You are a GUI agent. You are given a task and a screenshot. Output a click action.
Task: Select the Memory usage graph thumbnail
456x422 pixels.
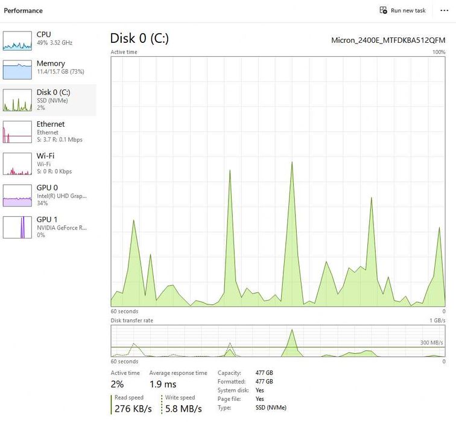tap(17, 69)
